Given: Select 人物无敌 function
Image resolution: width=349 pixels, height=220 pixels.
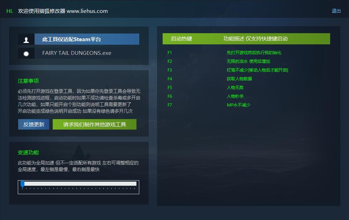Looking at the screenshot, I should [235, 88].
